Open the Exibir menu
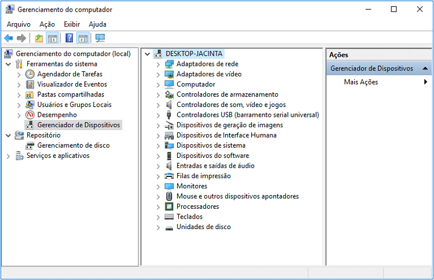Screen dimensions: 434x280 click(x=72, y=24)
